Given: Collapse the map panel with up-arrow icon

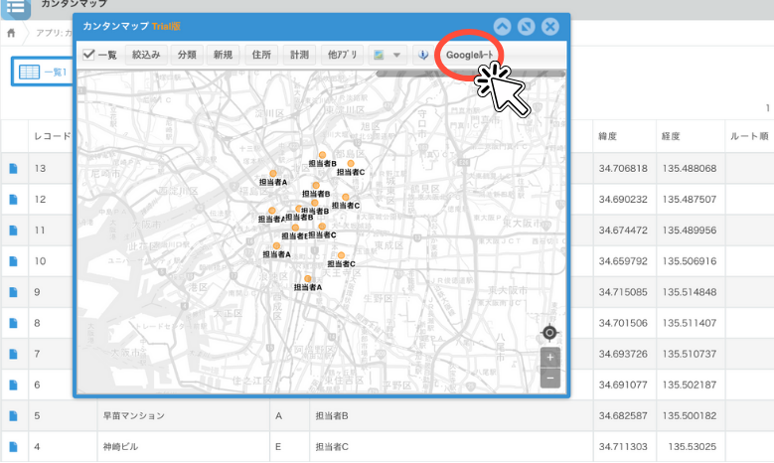Looking at the screenshot, I should tap(503, 26).
